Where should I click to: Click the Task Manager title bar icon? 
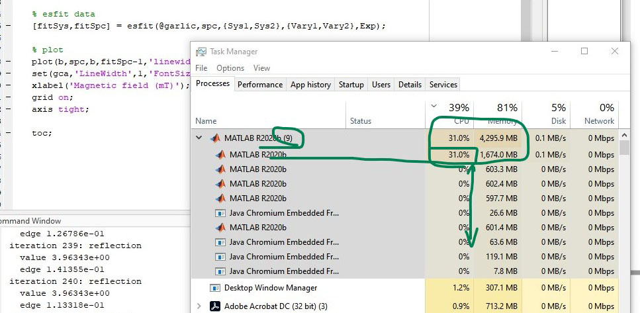201,52
